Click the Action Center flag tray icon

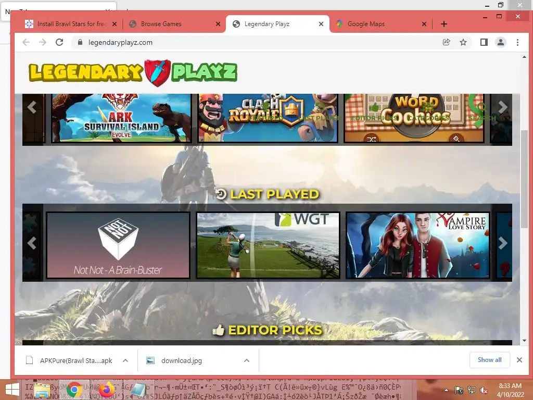point(459,390)
